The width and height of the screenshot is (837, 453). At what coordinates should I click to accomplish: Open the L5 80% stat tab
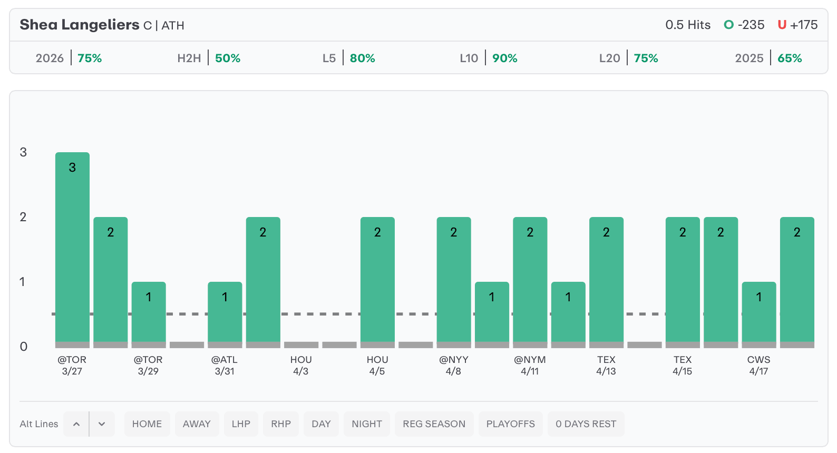[x=349, y=58]
